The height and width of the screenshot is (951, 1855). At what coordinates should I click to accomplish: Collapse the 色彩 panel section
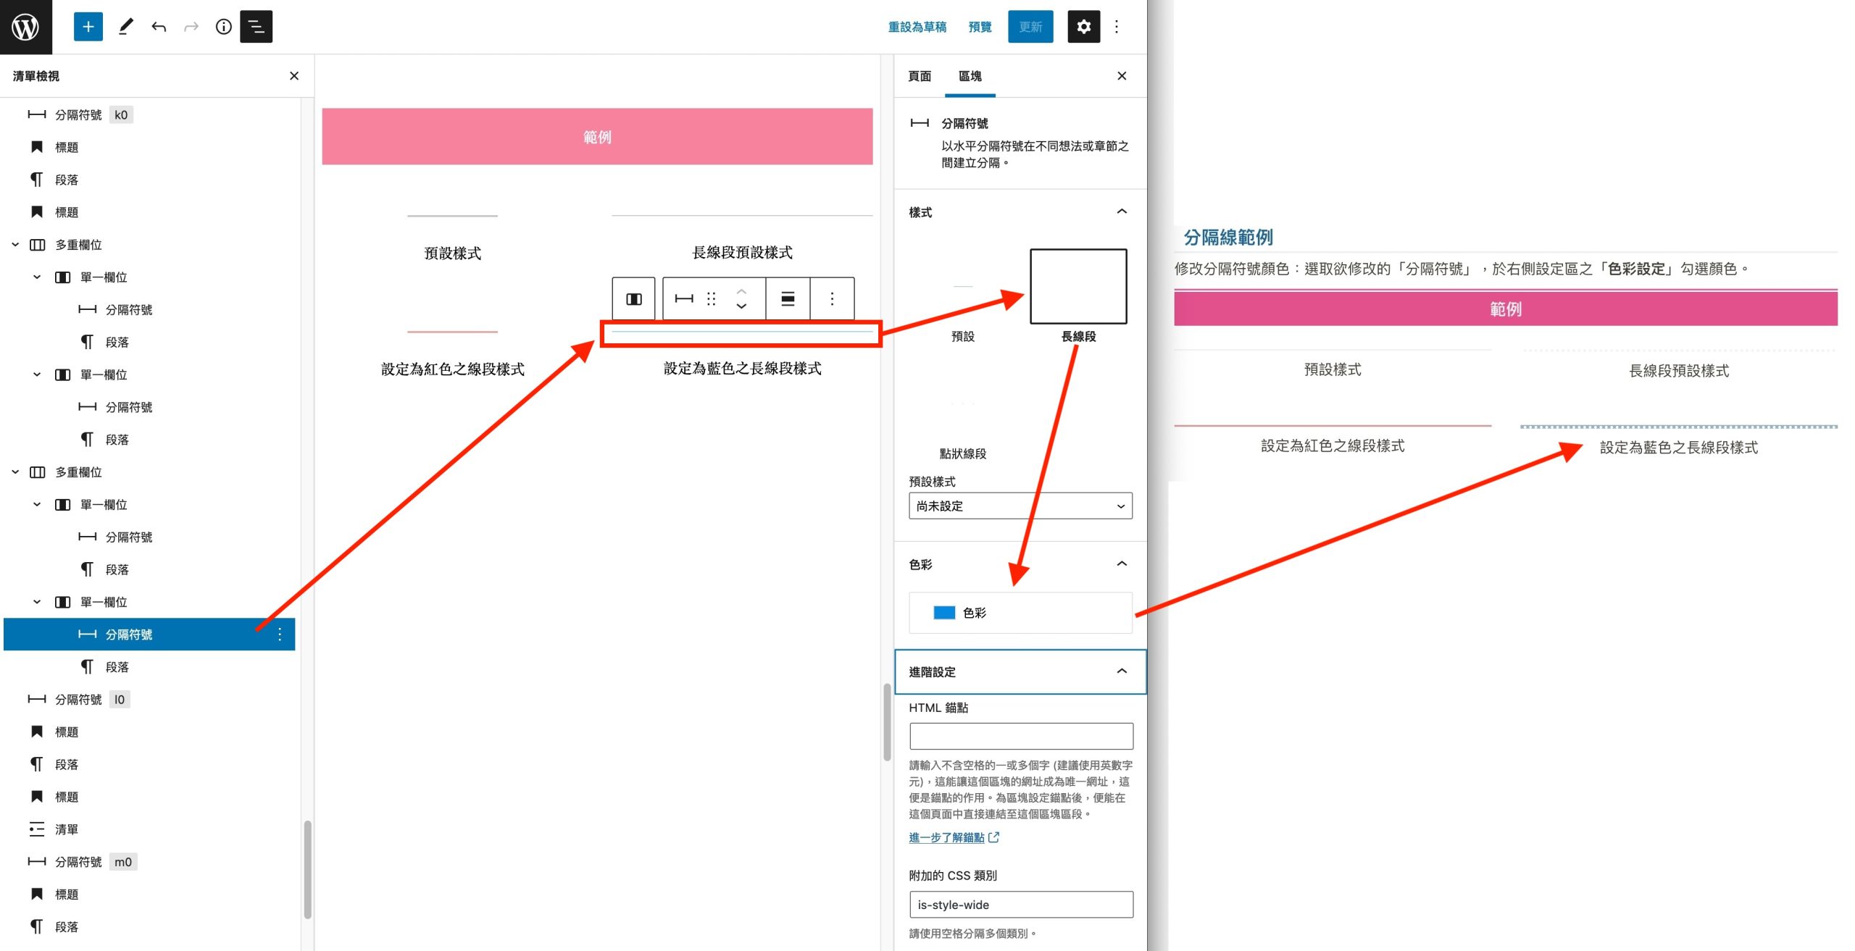pos(1121,564)
